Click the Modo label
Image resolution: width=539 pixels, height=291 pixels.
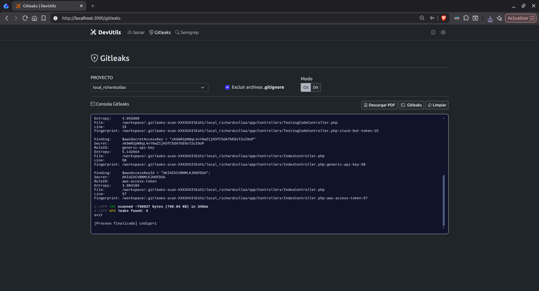coord(307,79)
